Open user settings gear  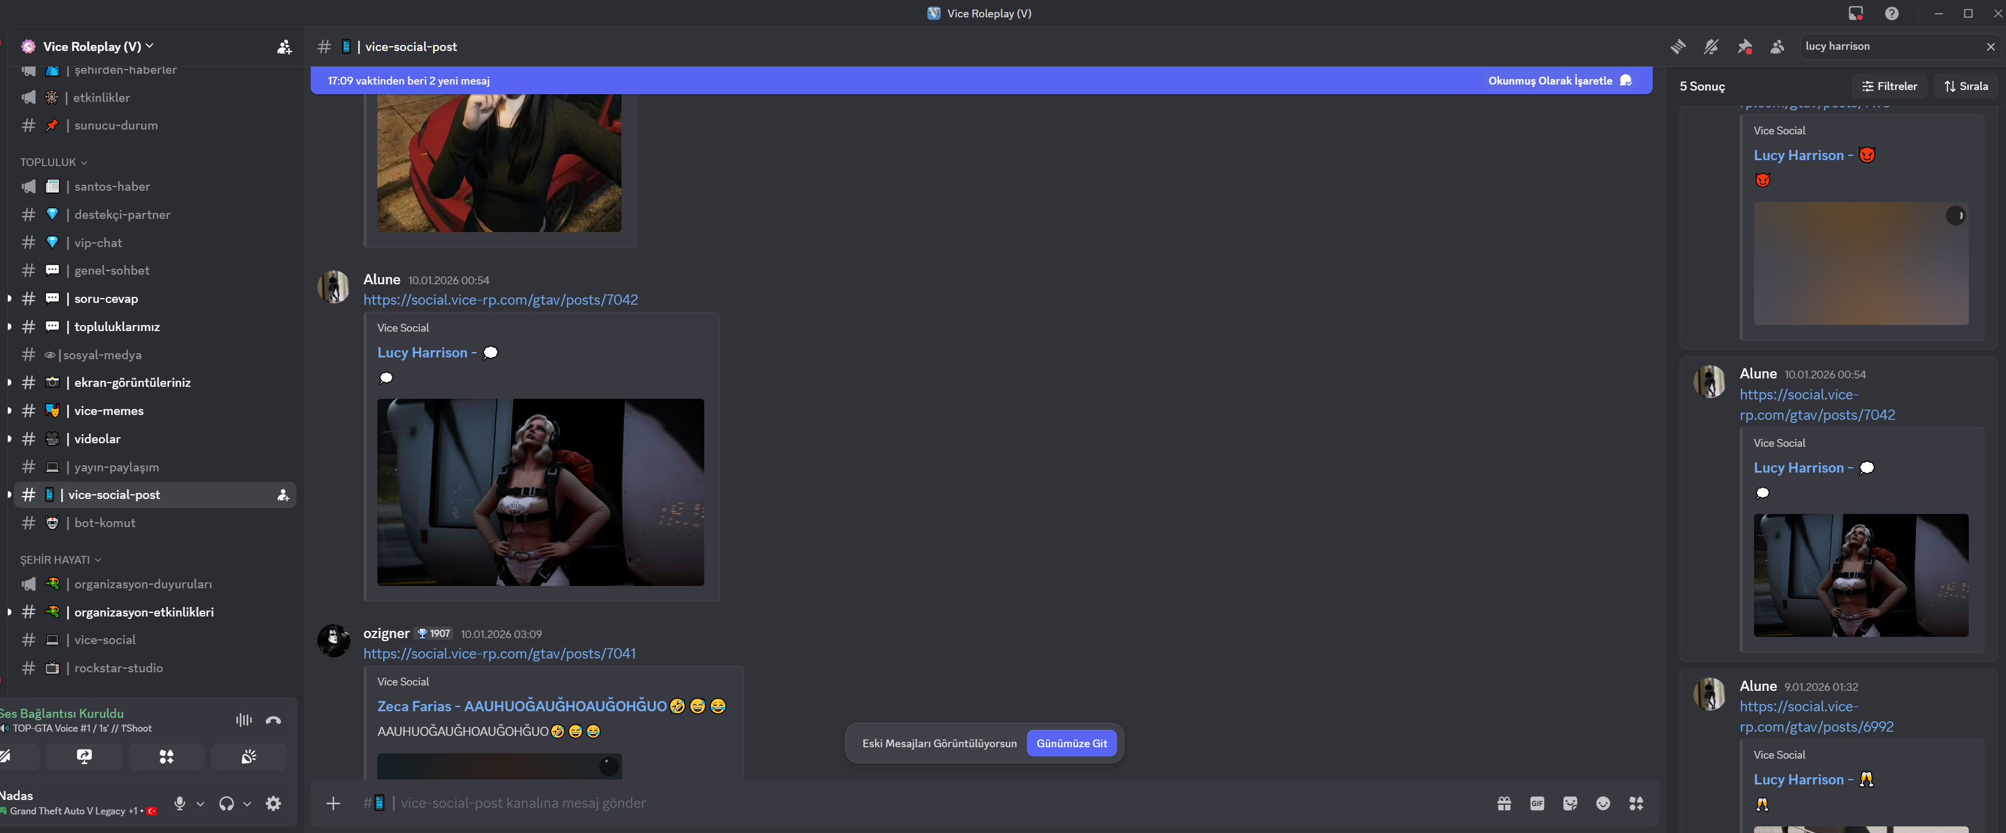click(x=274, y=804)
